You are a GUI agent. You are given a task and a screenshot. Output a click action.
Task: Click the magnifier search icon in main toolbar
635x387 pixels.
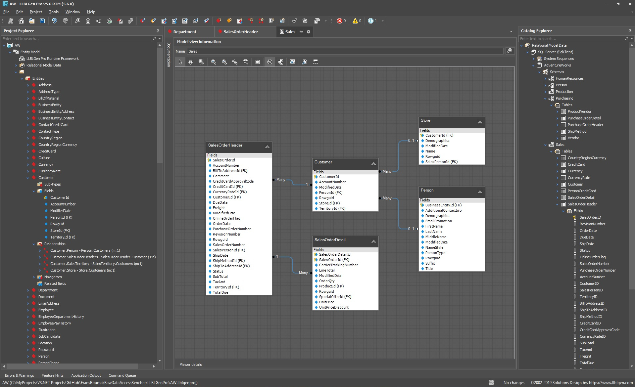[x=77, y=21]
